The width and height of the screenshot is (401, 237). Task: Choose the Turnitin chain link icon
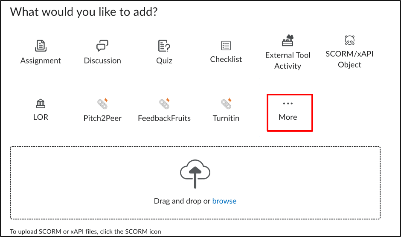click(x=227, y=104)
